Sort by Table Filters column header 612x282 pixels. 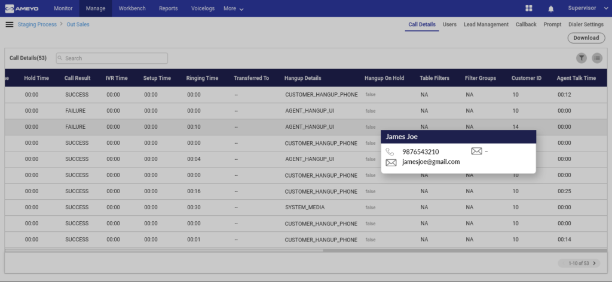coord(434,78)
